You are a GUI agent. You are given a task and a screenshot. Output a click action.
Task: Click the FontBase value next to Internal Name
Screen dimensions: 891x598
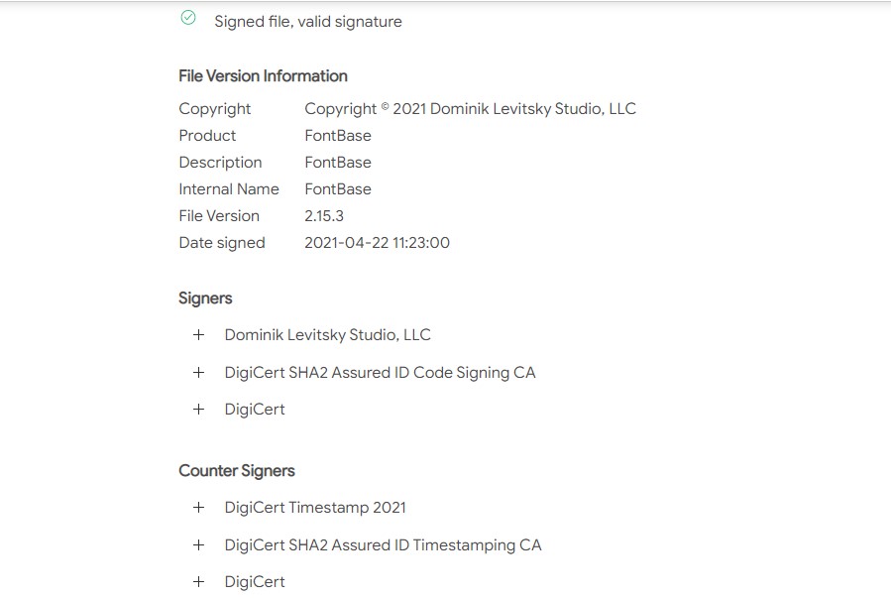(x=338, y=189)
